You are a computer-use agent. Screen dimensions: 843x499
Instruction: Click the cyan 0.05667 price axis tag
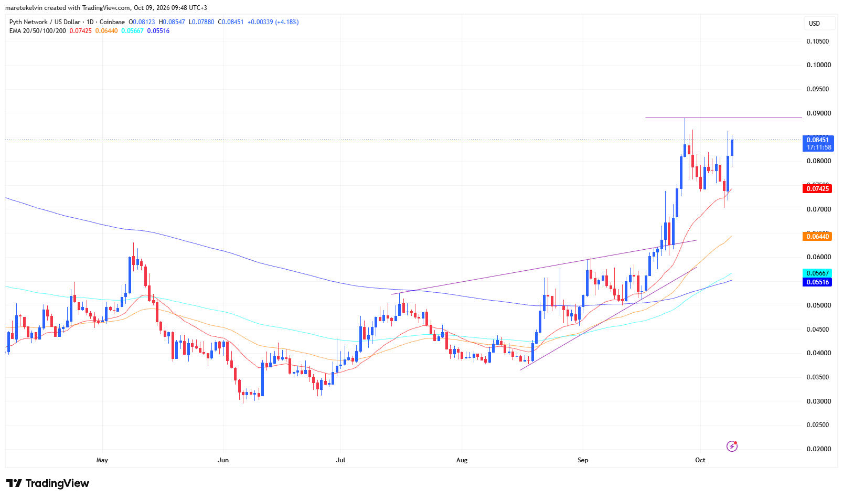click(817, 273)
